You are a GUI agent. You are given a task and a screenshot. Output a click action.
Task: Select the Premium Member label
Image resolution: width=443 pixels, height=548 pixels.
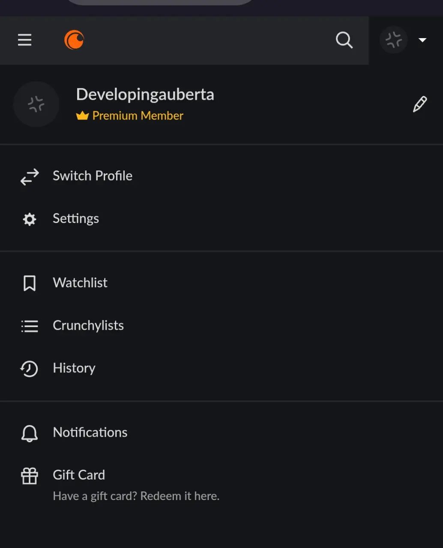(130, 116)
